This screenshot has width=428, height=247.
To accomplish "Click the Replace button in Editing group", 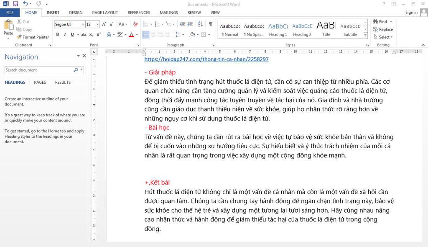I will [383, 29].
